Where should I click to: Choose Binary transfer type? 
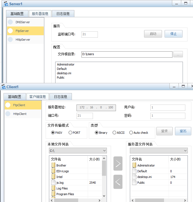point(101,133)
